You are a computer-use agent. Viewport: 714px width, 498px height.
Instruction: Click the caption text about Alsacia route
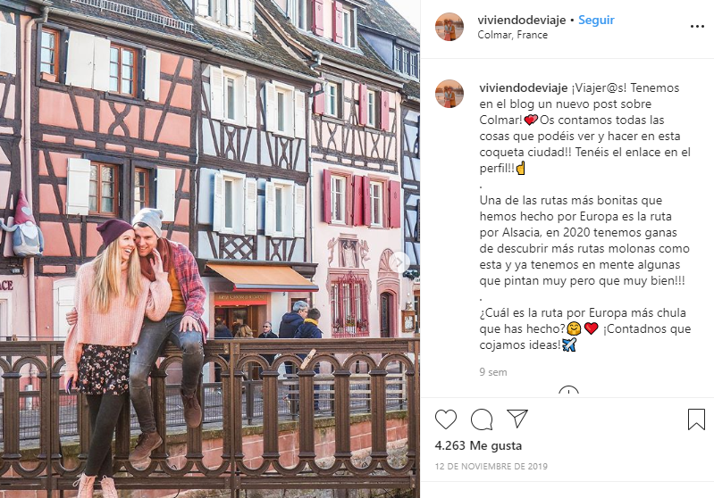tap(584, 241)
